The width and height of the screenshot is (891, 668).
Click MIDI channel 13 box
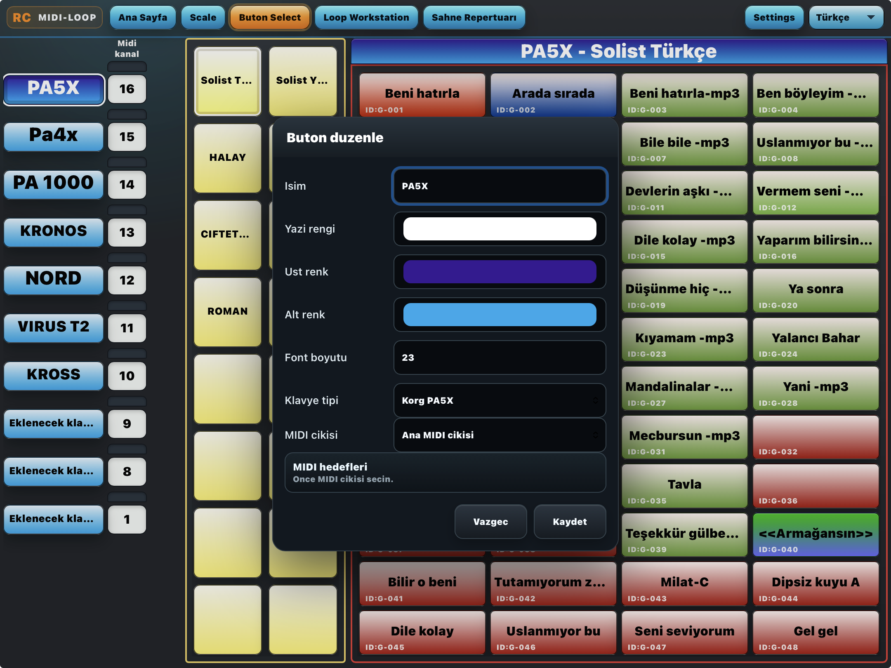point(127,233)
